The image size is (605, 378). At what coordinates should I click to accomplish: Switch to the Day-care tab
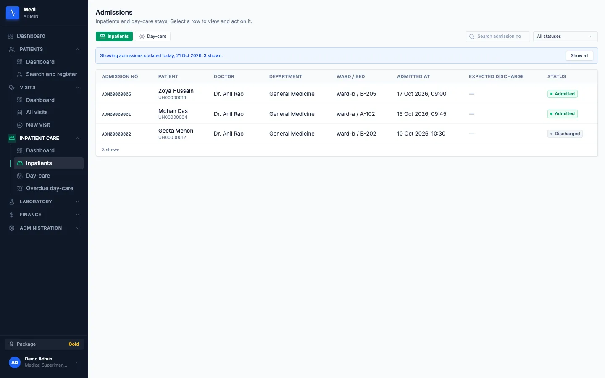[153, 37]
